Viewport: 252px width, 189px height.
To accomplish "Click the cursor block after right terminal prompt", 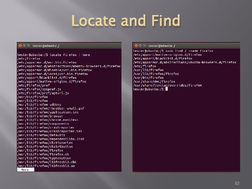I will [x=167, y=89].
